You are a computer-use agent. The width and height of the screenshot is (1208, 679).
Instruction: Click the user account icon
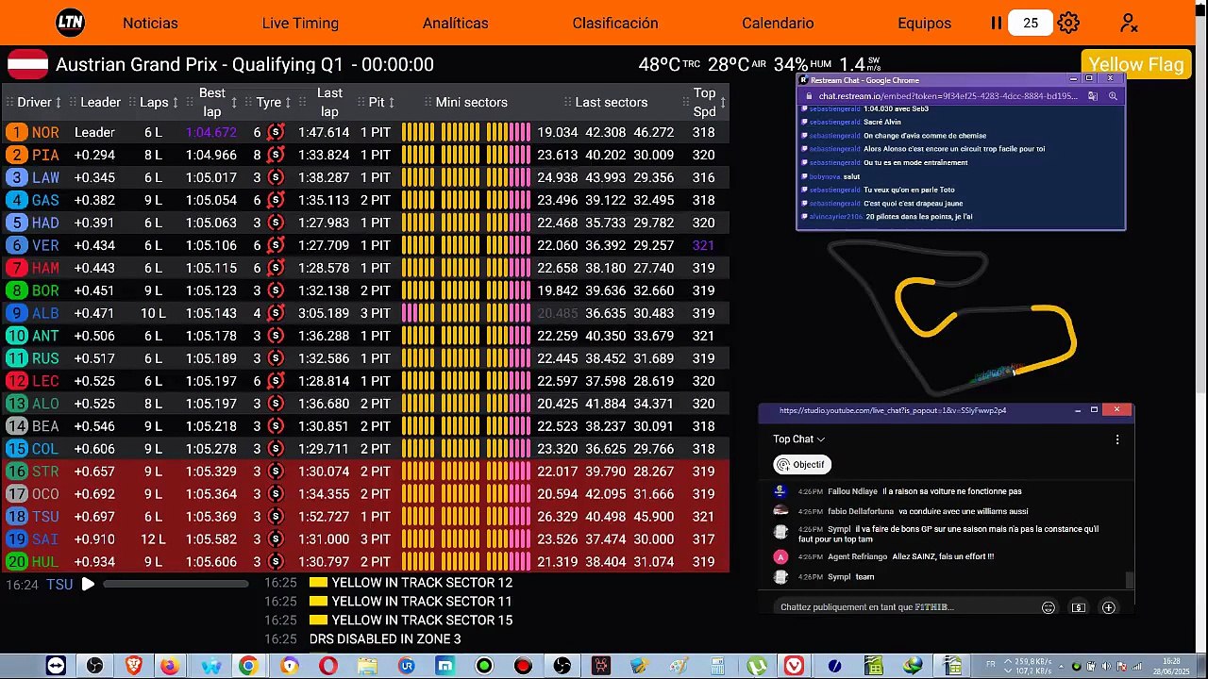(1129, 23)
